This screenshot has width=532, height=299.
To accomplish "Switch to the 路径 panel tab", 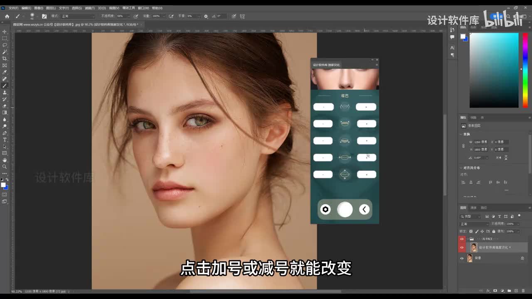I will click(x=484, y=208).
